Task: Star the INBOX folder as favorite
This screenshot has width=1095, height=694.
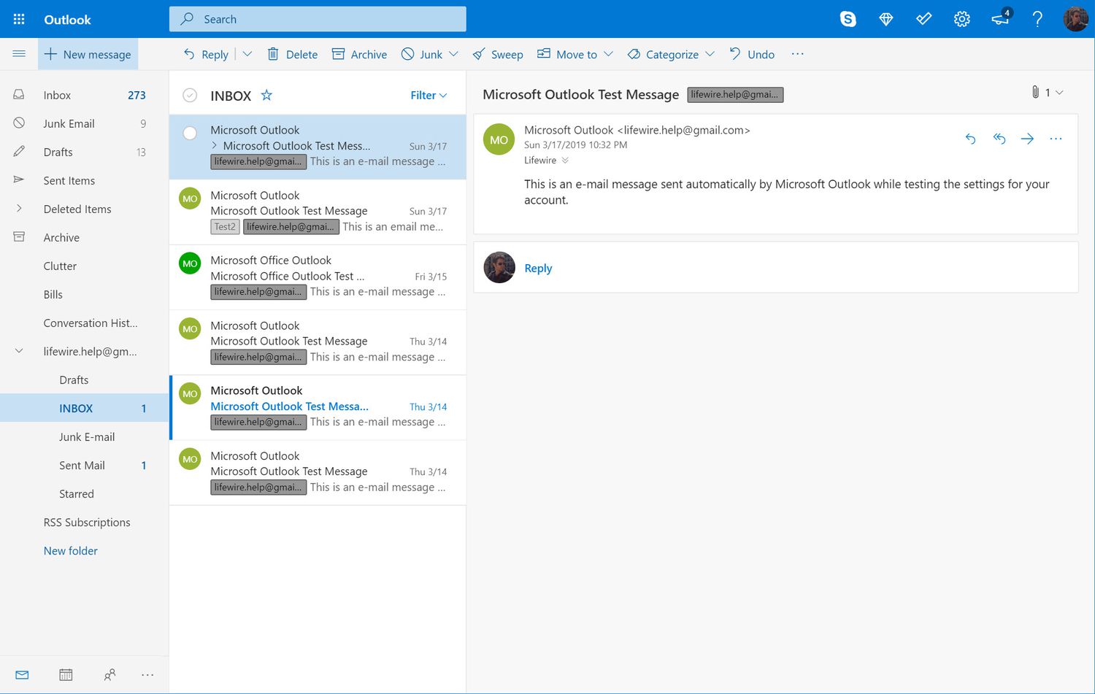Action: tap(266, 95)
